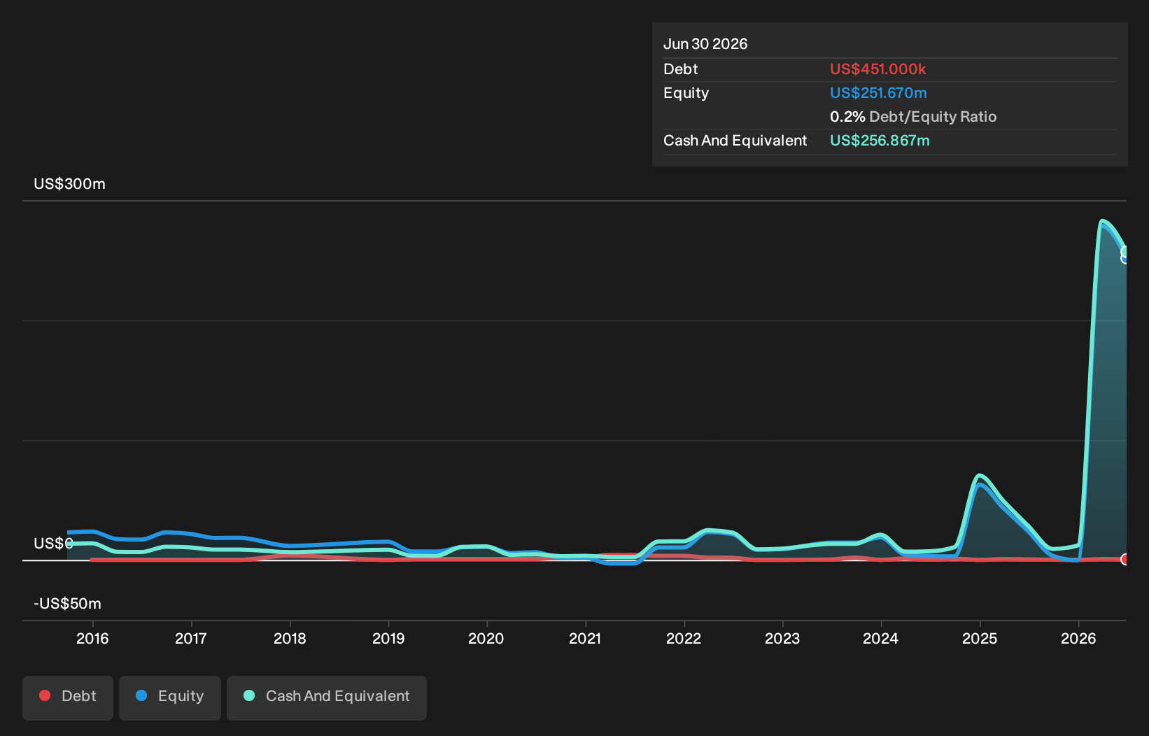
Task: Click the US$251.670m equity value
Action: (x=878, y=93)
